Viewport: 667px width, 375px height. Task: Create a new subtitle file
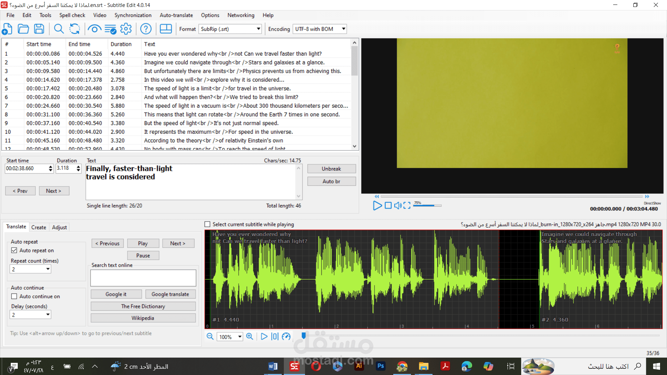coord(7,29)
